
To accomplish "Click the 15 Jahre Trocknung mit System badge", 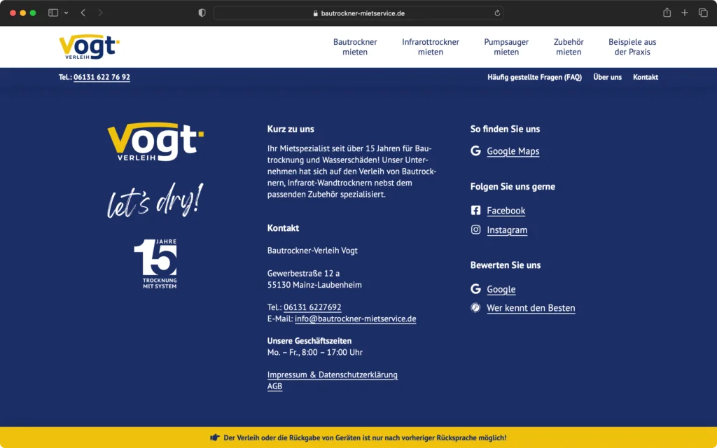I will coord(155,264).
